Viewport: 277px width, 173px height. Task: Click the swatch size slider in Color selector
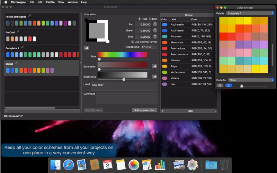[x=242, y=86]
